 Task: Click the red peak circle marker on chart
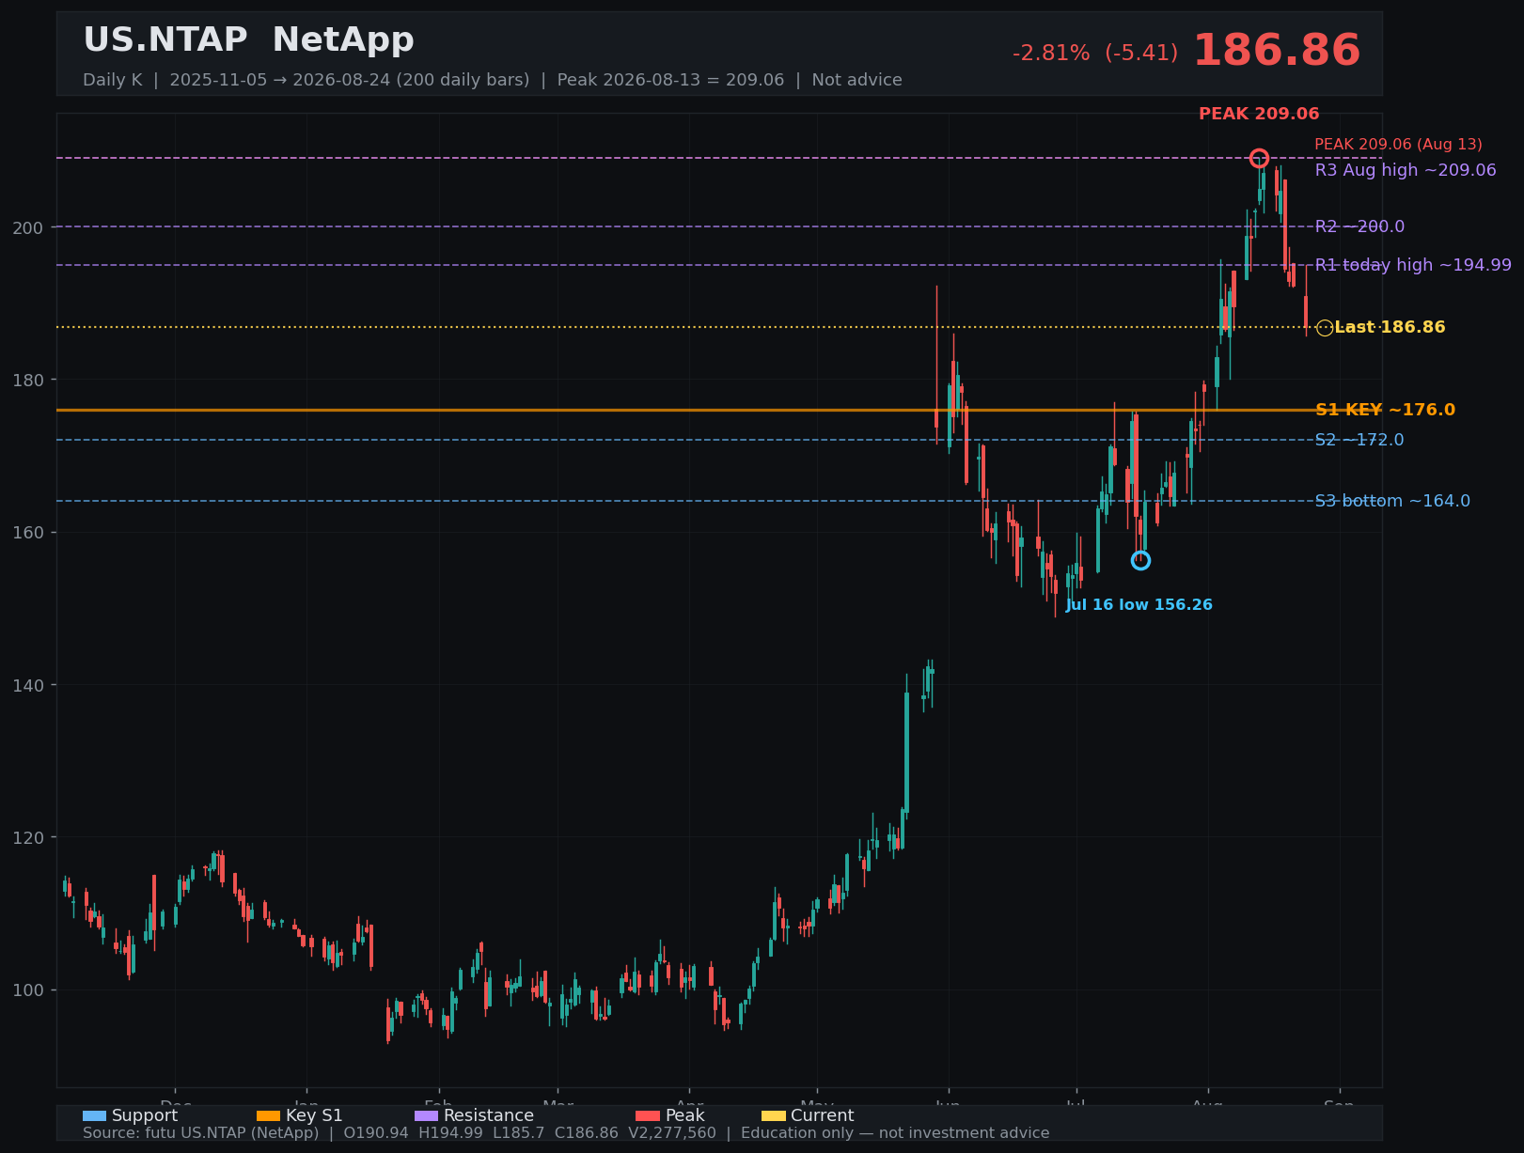[1259, 158]
